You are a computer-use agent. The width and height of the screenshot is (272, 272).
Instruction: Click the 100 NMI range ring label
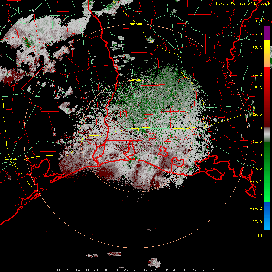coord(136,24)
